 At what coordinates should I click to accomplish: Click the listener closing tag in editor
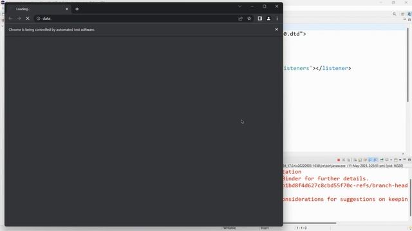point(333,68)
